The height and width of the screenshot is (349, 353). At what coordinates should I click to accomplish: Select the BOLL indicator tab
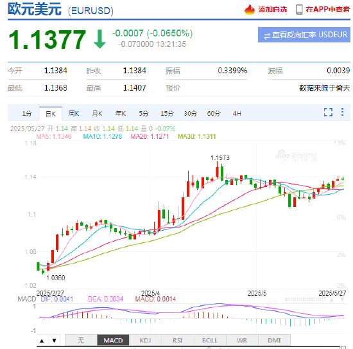pyautogui.click(x=210, y=340)
